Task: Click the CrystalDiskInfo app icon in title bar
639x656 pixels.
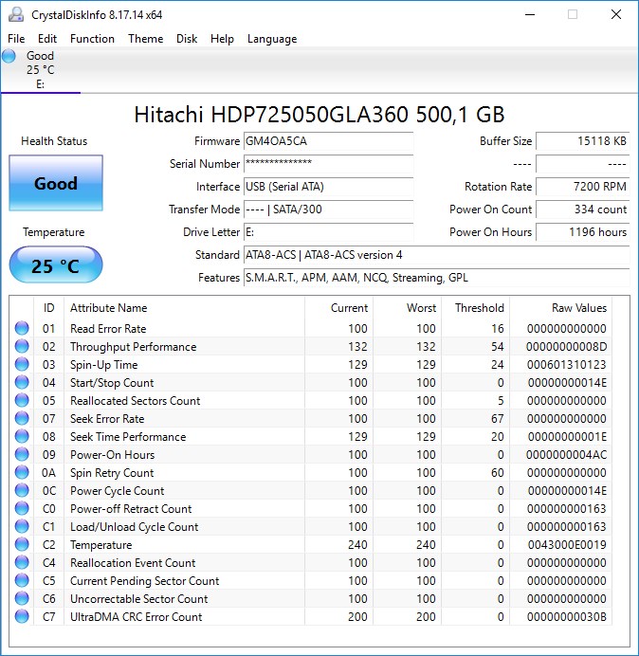Action: 16,14
